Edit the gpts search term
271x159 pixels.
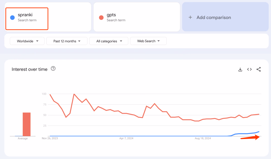[x=137, y=17]
